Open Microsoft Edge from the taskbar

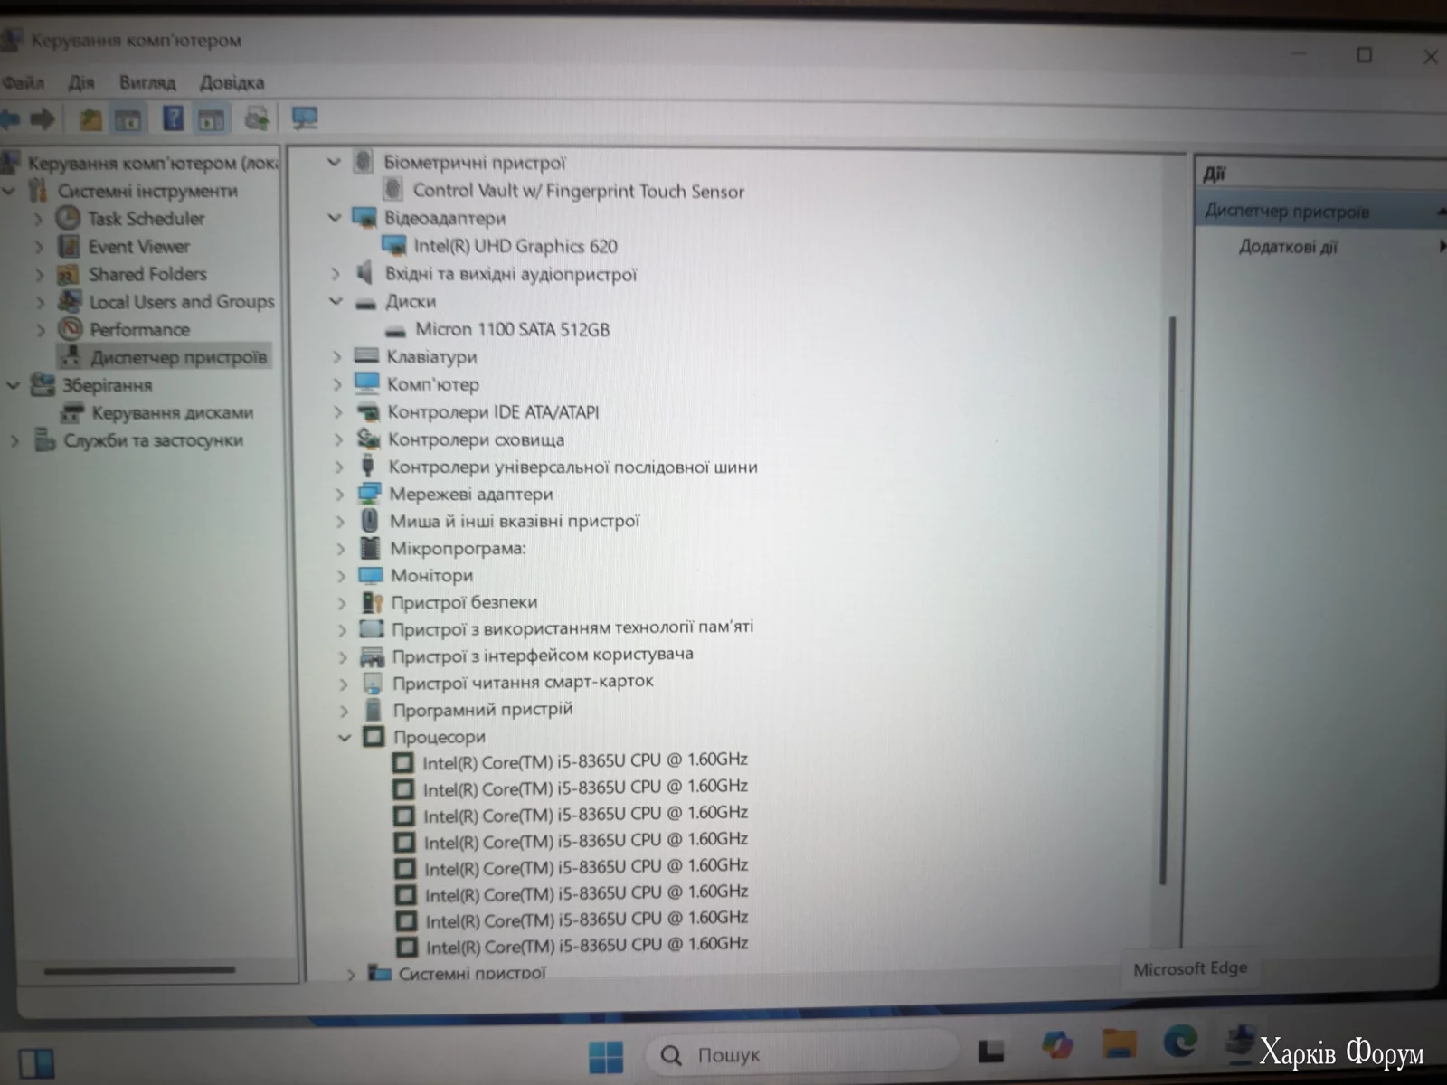(1179, 1042)
